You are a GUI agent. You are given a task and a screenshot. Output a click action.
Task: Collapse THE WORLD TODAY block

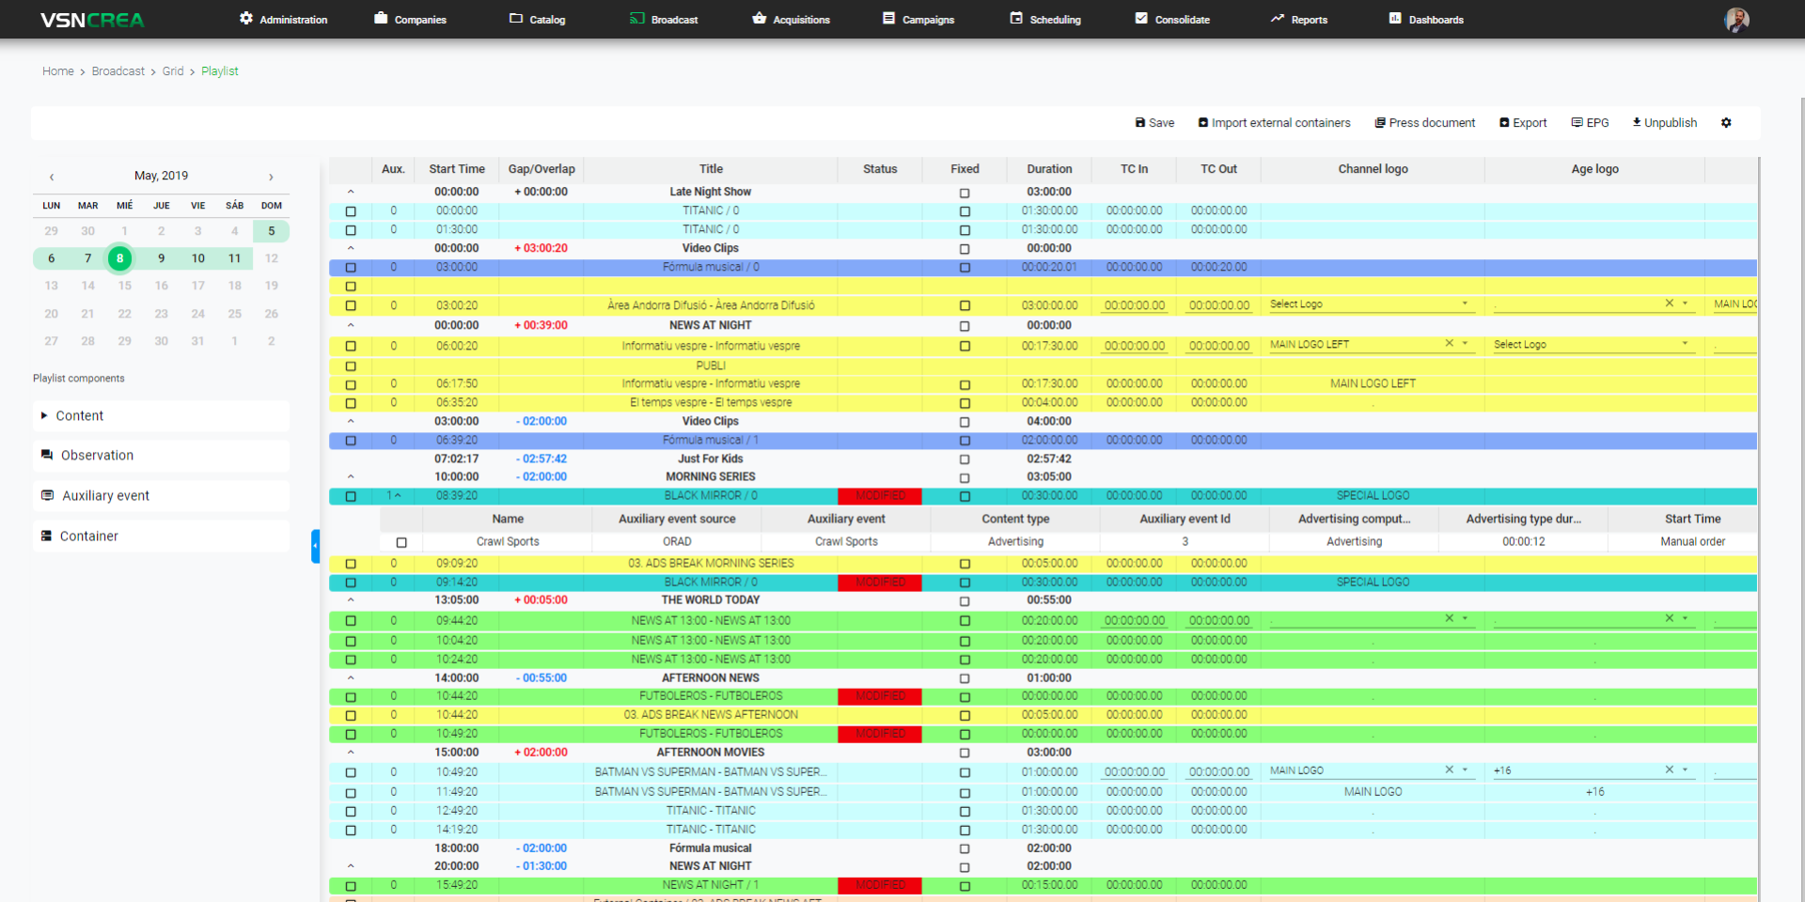tap(351, 599)
